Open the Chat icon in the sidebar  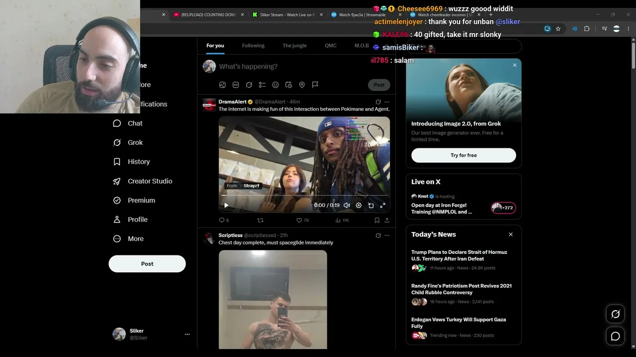coord(117,123)
